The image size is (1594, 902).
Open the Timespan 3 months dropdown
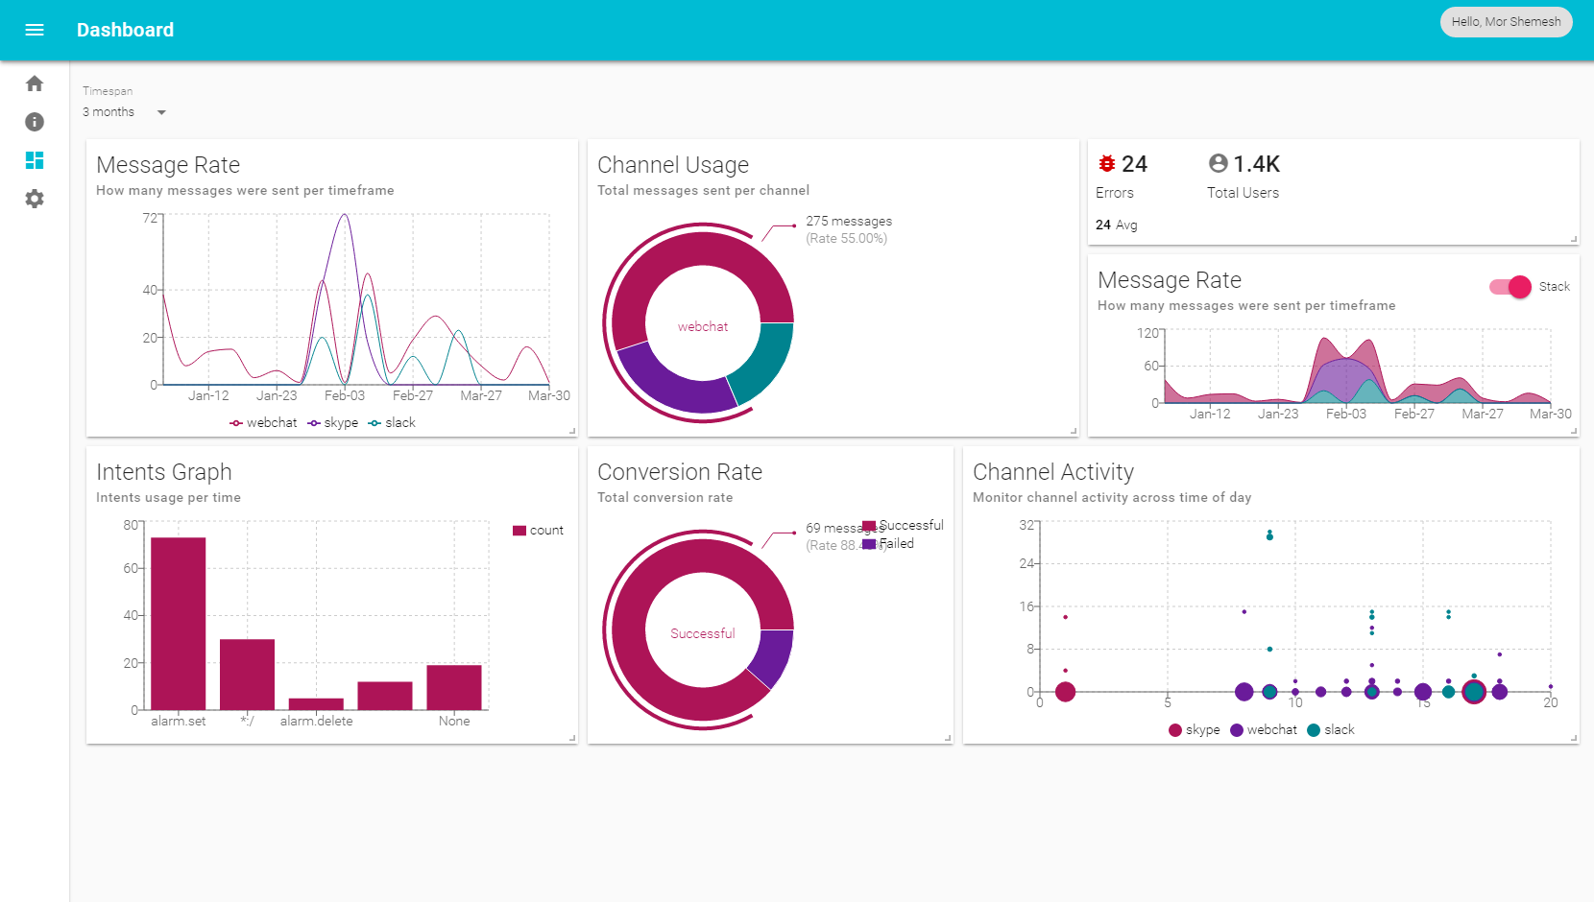125,112
